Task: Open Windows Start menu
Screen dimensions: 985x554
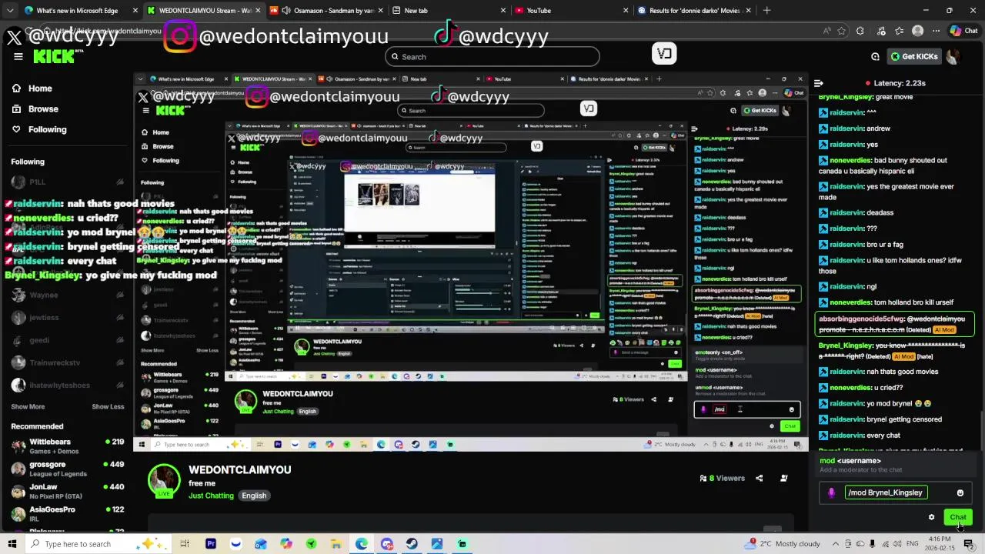Action: (x=12, y=544)
